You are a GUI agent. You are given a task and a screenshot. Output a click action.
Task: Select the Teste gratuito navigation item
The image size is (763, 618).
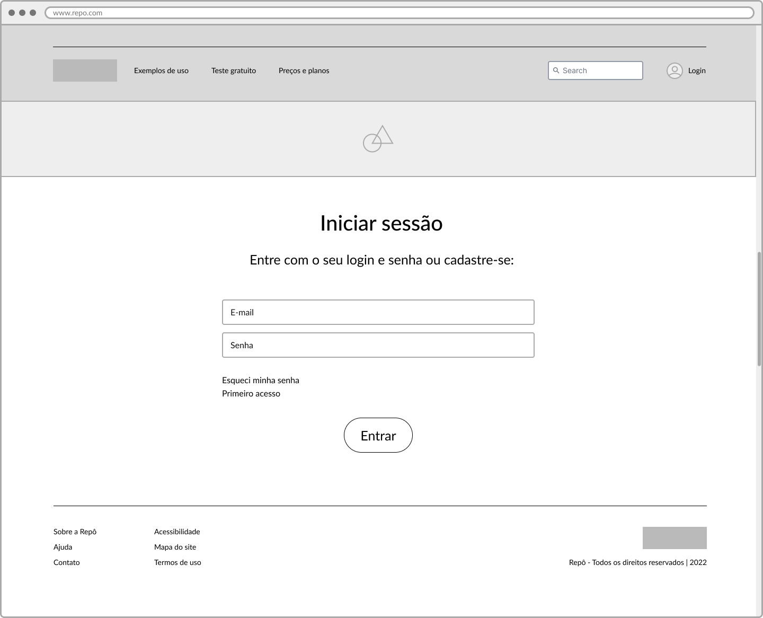coord(234,70)
